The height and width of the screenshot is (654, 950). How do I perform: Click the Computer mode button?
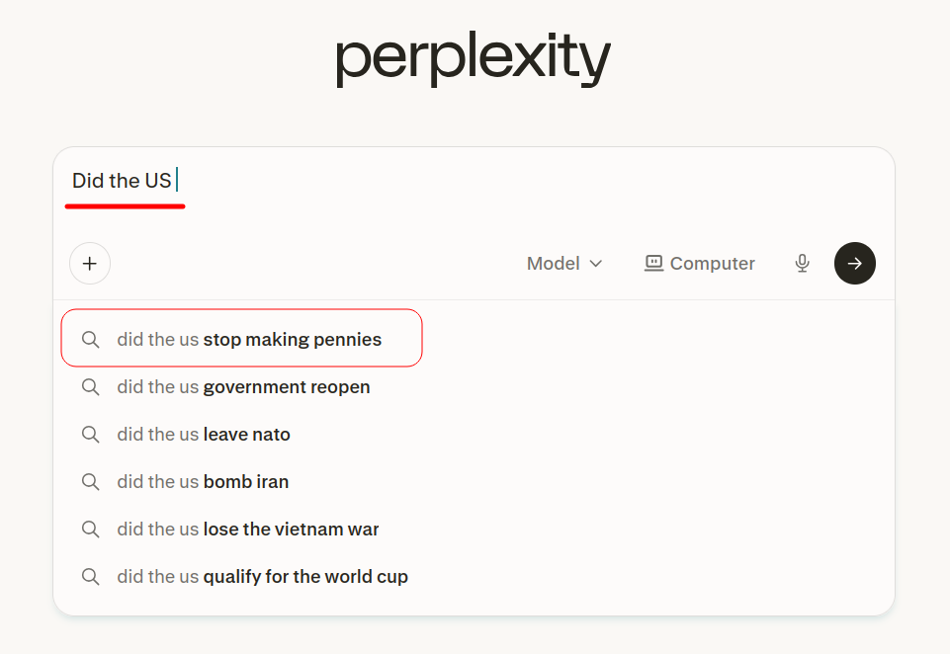[700, 264]
